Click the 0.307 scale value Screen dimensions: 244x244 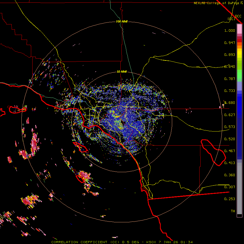point(230,187)
